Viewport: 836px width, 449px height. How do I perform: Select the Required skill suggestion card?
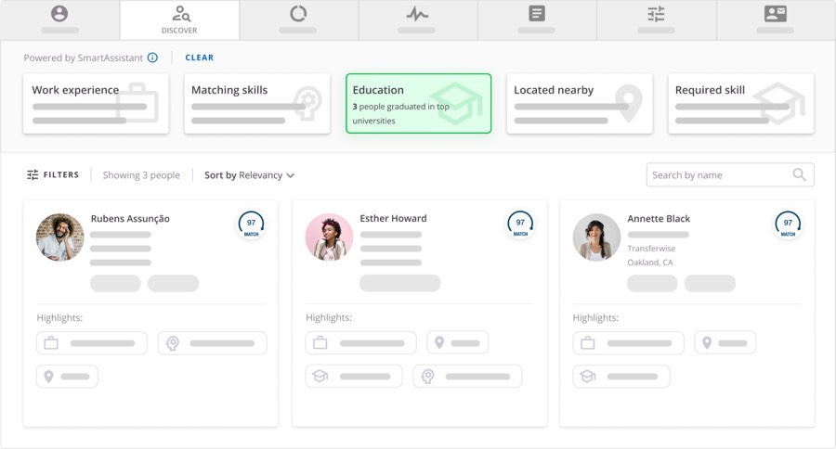click(x=741, y=103)
